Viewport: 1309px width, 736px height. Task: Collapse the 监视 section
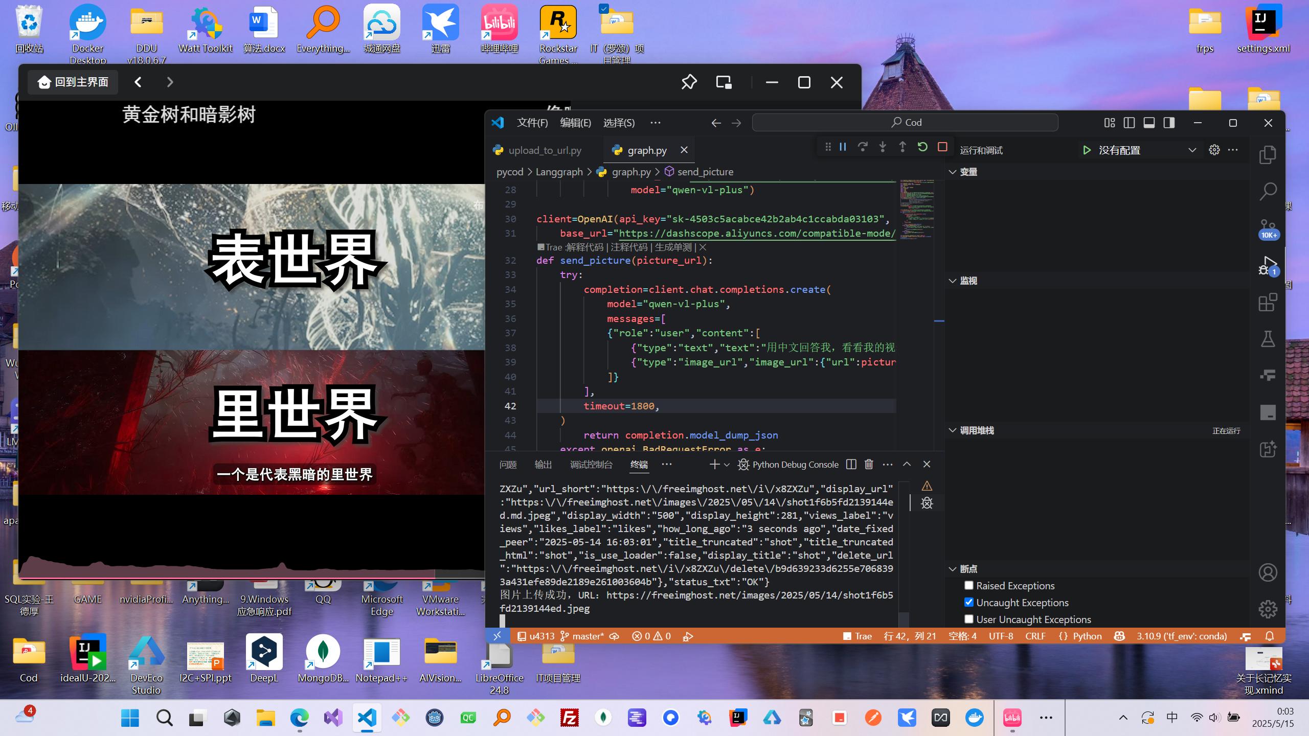pos(952,281)
